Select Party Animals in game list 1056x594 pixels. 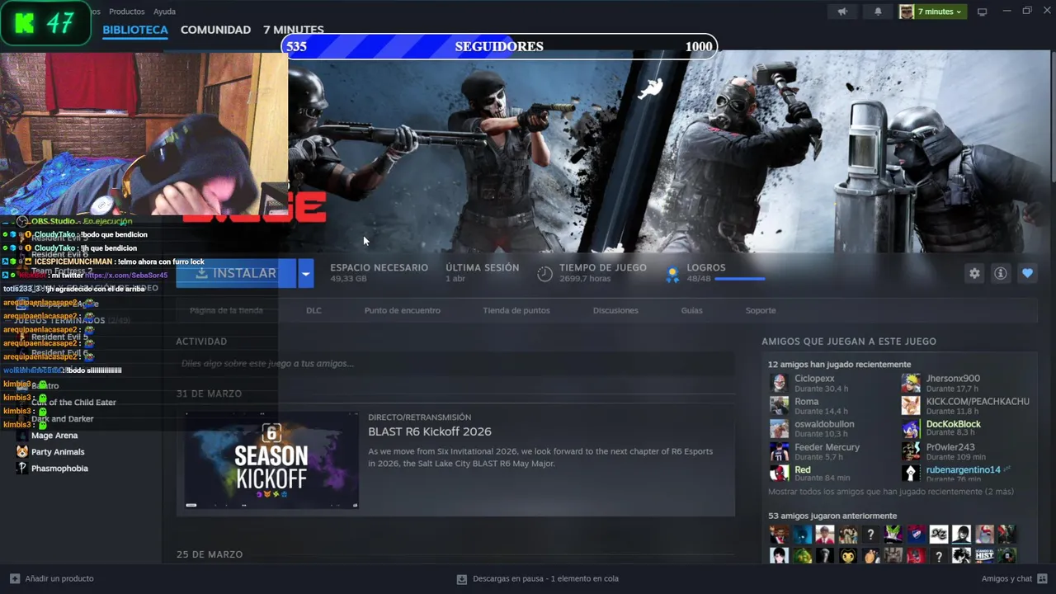pos(58,451)
